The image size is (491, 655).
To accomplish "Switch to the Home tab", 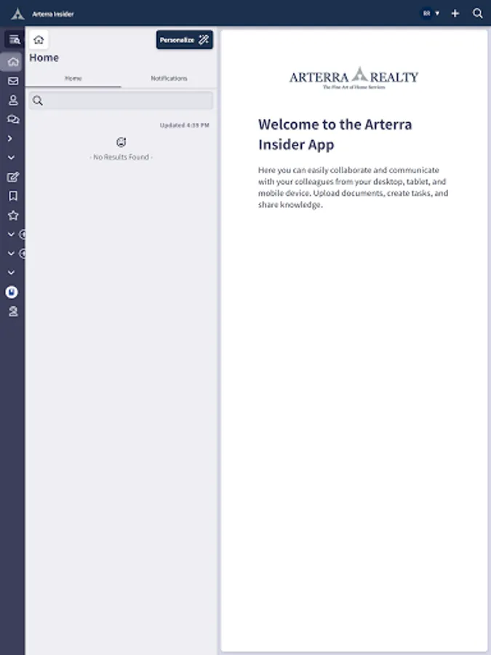I will (x=73, y=78).
